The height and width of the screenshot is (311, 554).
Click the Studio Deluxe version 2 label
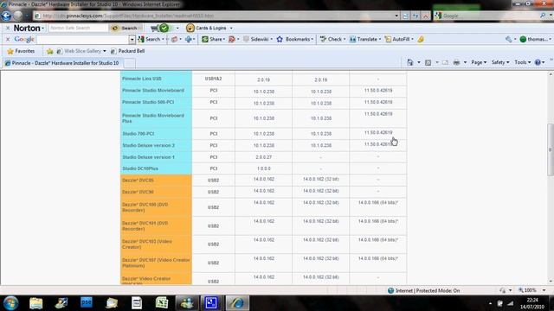coord(148,145)
